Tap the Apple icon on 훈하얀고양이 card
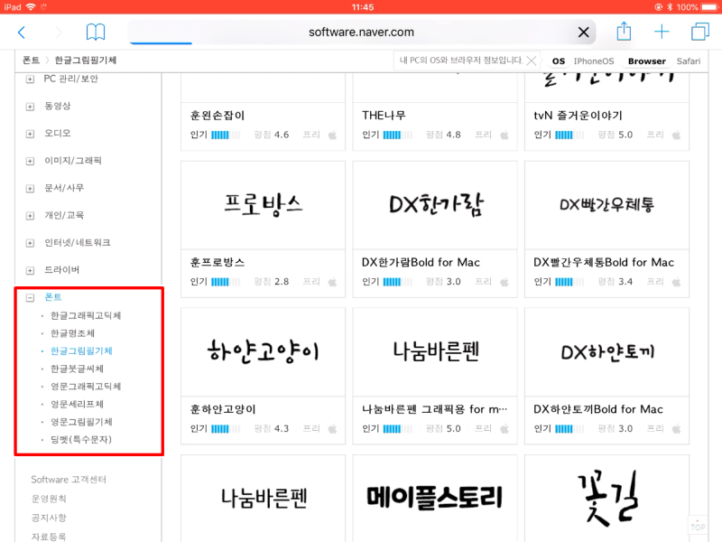Image resolution: width=722 pixels, height=542 pixels. point(332,428)
